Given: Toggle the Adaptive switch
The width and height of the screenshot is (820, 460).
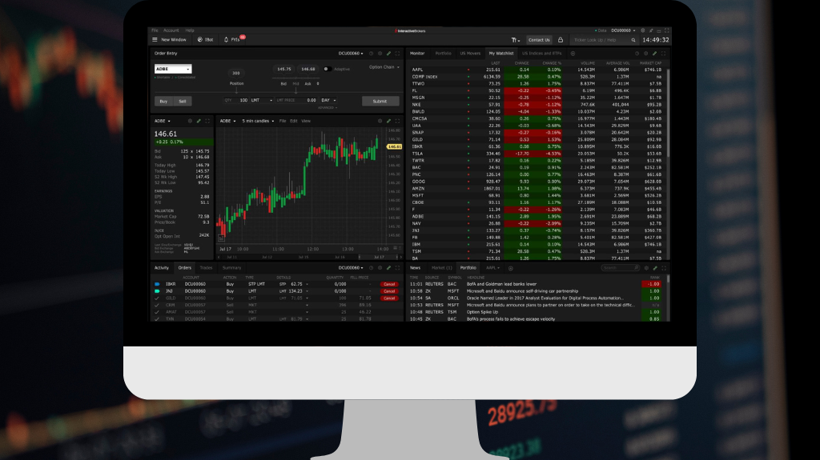Looking at the screenshot, I should [327, 69].
